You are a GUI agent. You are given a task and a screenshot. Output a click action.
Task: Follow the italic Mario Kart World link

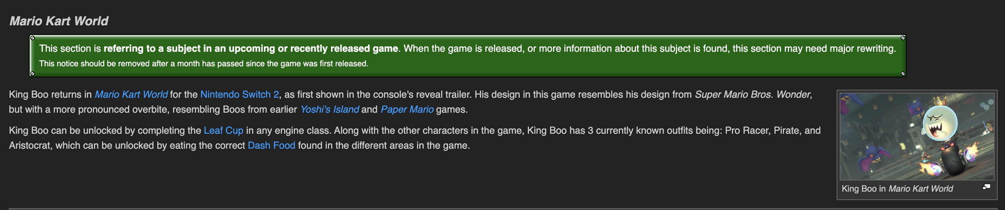[x=131, y=94]
